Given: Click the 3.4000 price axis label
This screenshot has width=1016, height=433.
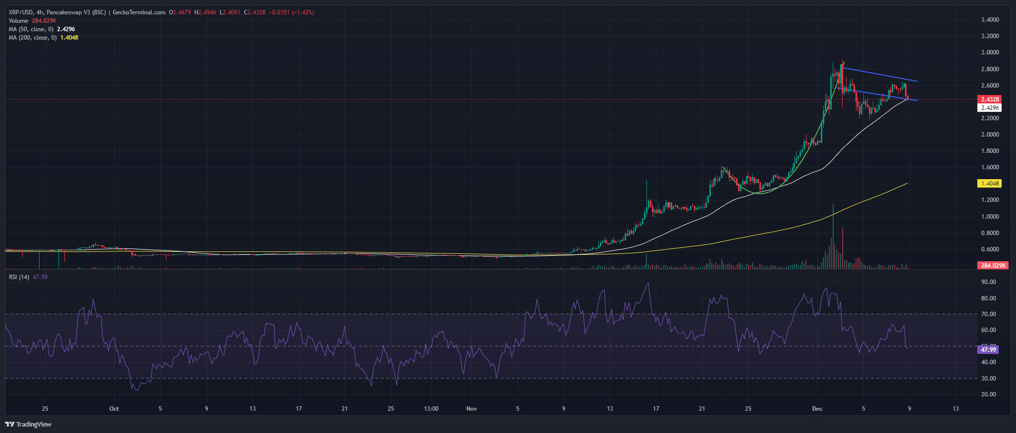Looking at the screenshot, I should pyautogui.click(x=990, y=20).
